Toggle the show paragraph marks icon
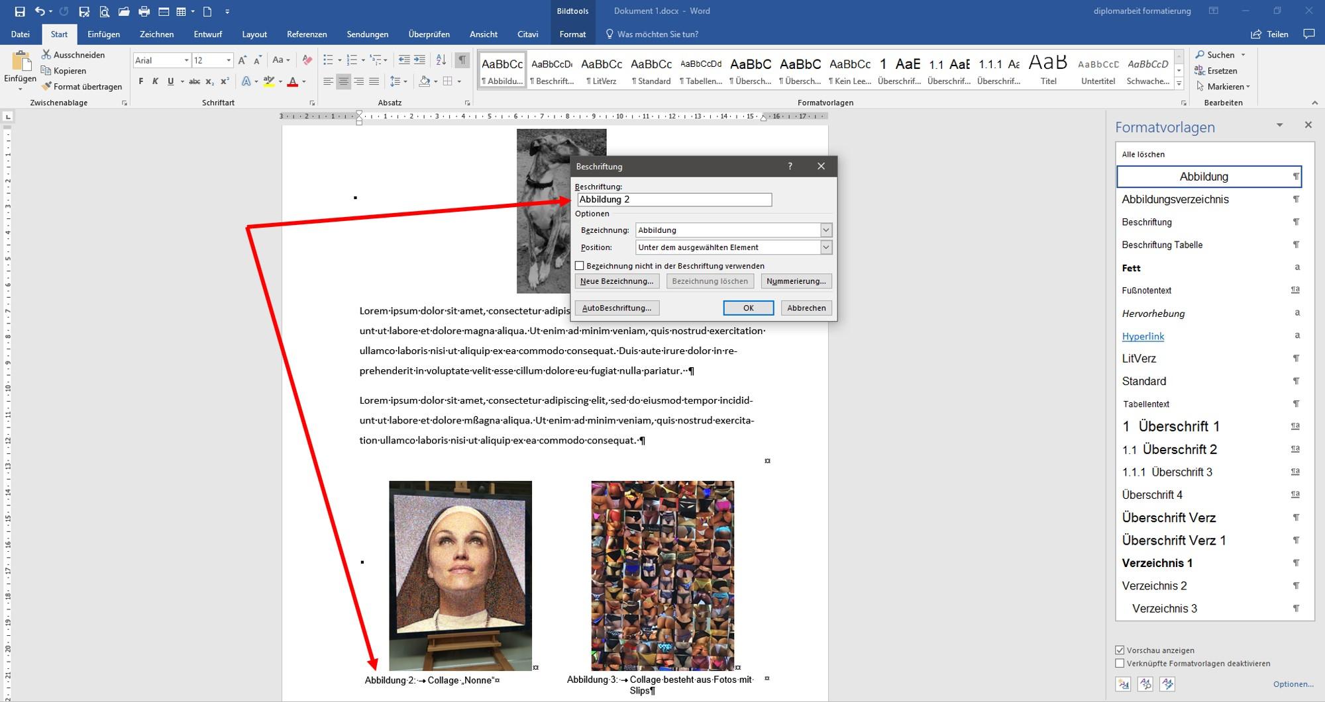 click(462, 60)
